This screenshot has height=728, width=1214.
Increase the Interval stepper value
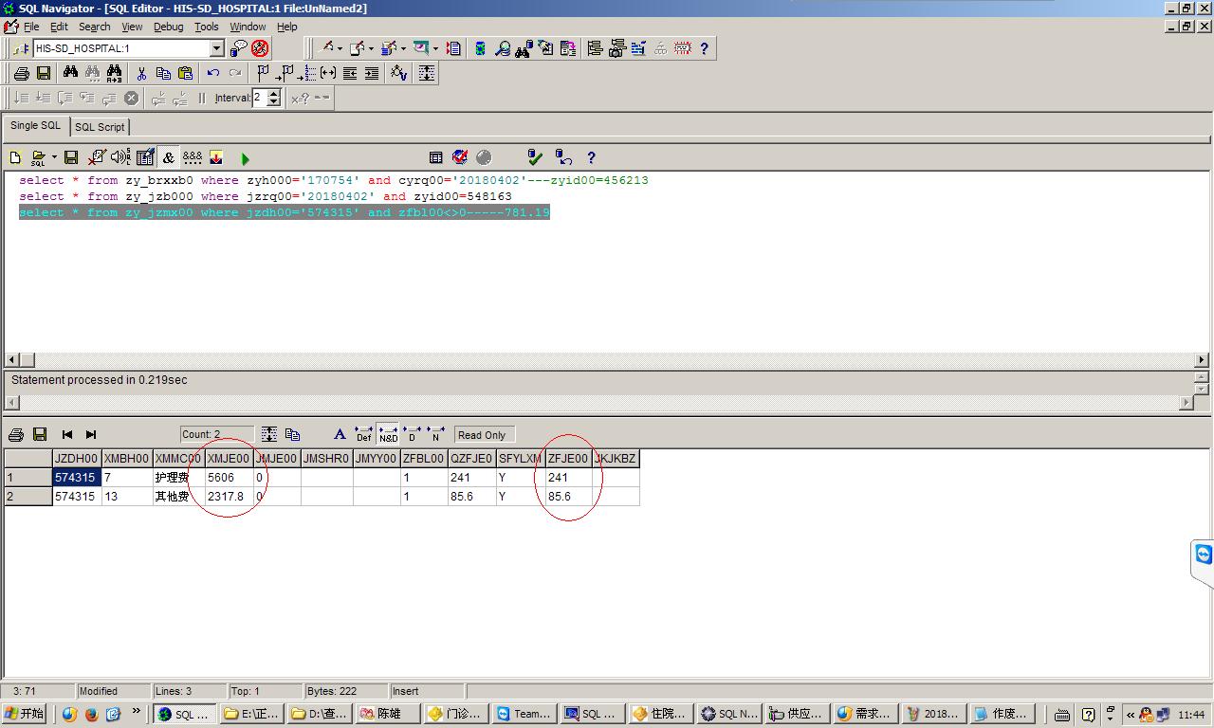(x=274, y=93)
